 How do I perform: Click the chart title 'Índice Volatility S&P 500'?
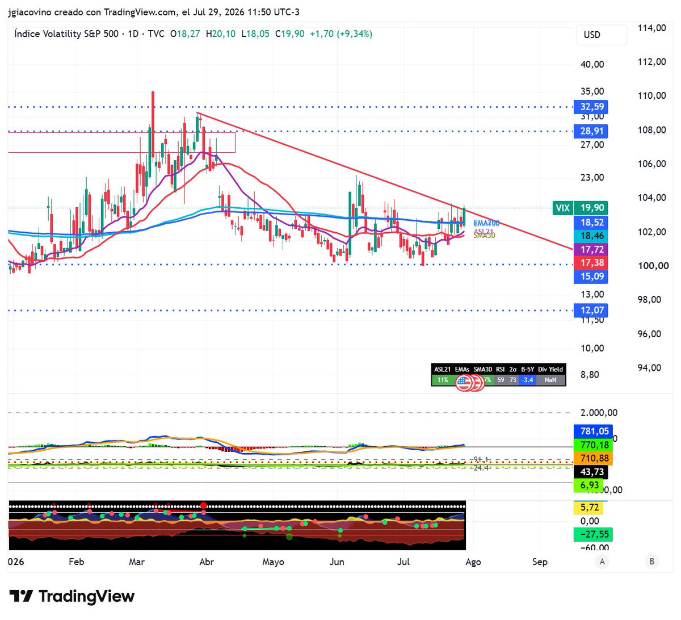[x=66, y=33]
